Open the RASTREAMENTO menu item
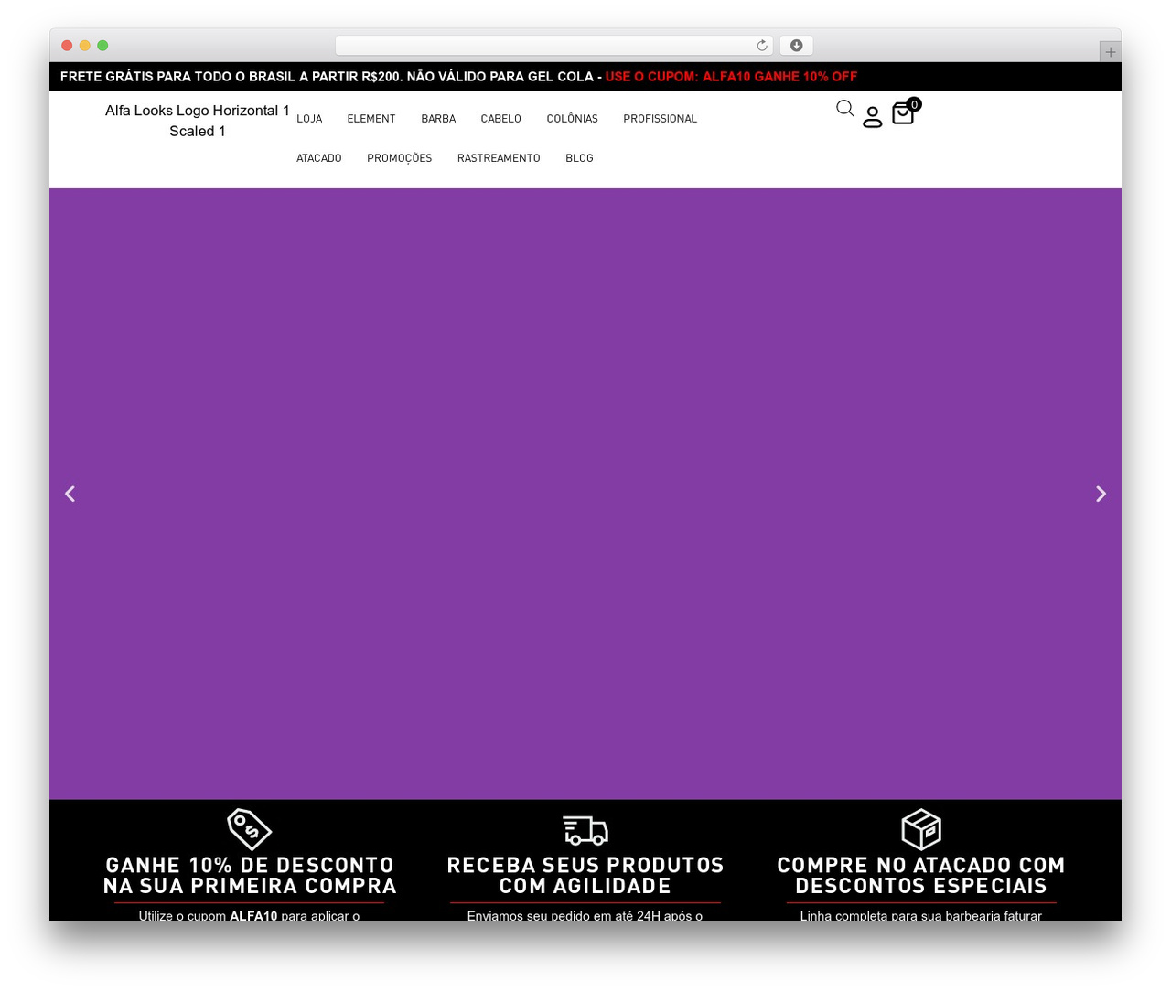Screen dimensions: 1171x991 pyautogui.click(x=499, y=158)
